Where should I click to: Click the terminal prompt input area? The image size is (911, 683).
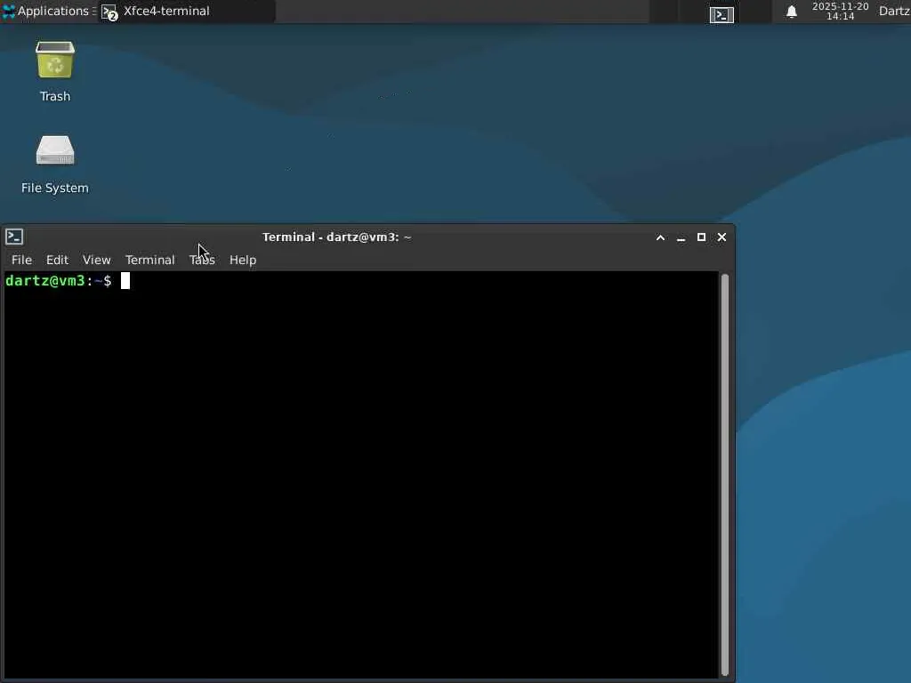pyautogui.click(x=361, y=475)
